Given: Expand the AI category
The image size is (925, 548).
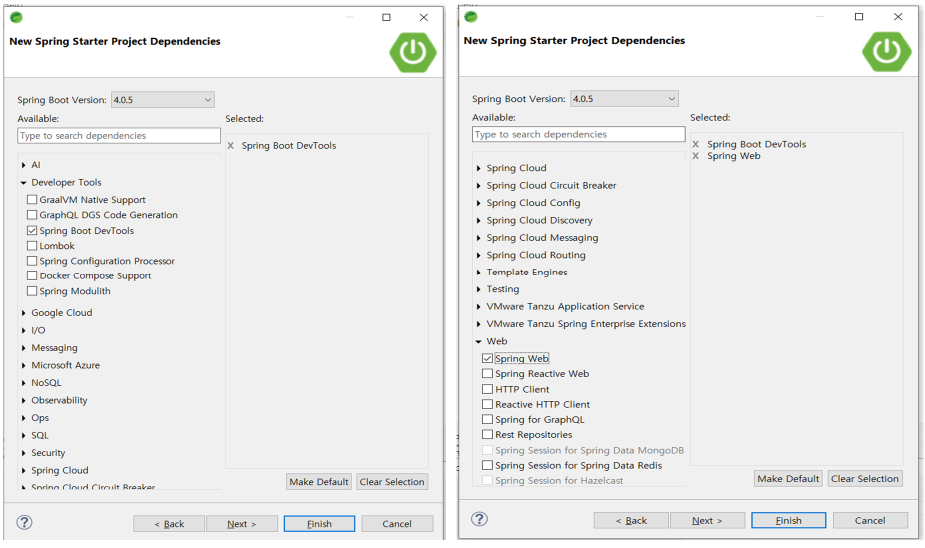Looking at the screenshot, I should [x=24, y=165].
